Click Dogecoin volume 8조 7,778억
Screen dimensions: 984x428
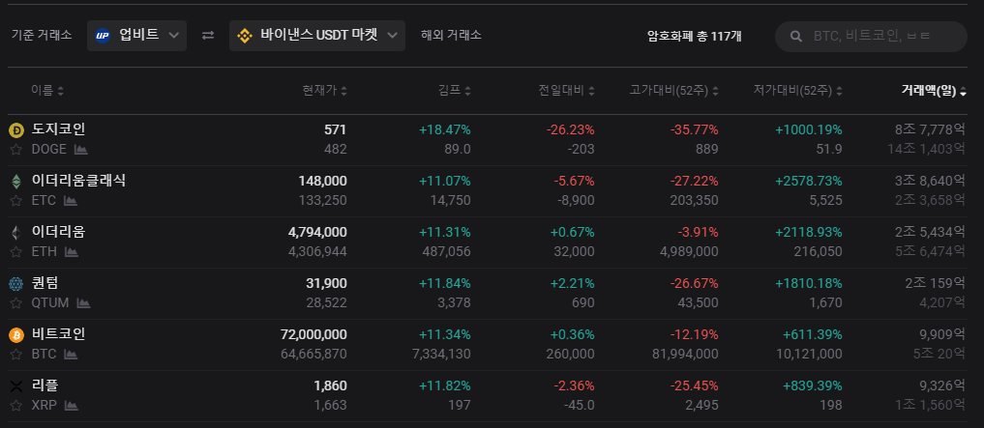[x=931, y=129]
